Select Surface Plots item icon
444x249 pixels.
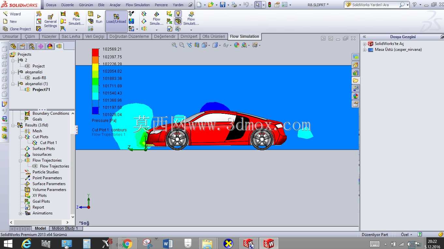[x=27, y=149]
